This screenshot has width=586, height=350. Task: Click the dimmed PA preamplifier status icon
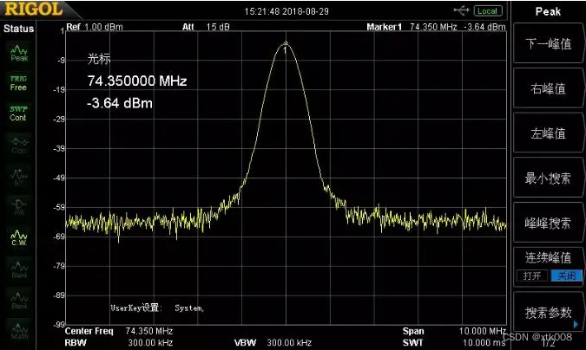(x=19, y=207)
